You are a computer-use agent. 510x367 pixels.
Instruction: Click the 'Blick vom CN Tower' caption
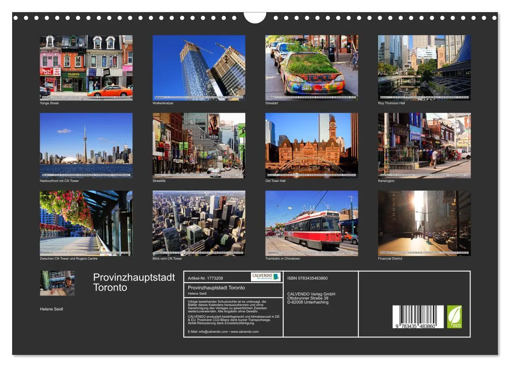(167, 259)
